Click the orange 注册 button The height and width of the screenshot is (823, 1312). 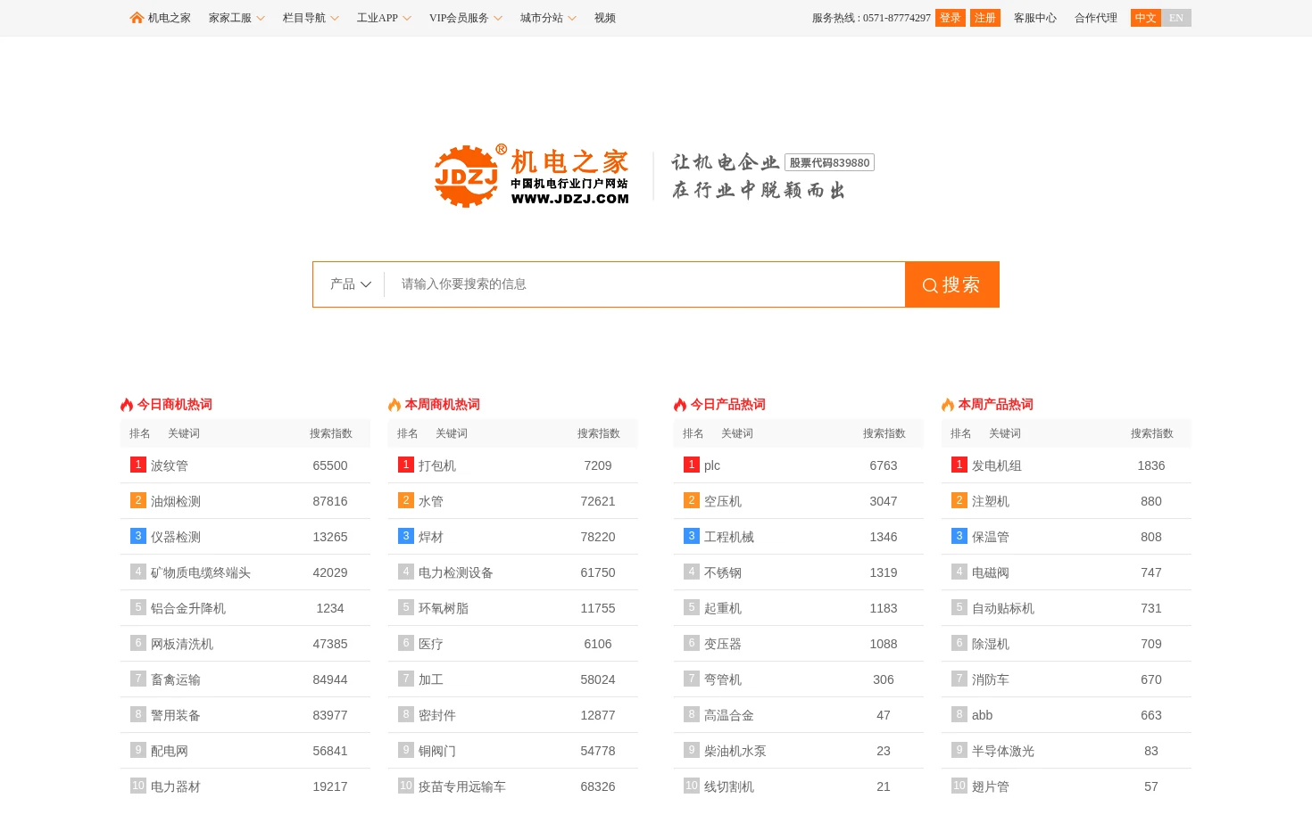point(985,18)
